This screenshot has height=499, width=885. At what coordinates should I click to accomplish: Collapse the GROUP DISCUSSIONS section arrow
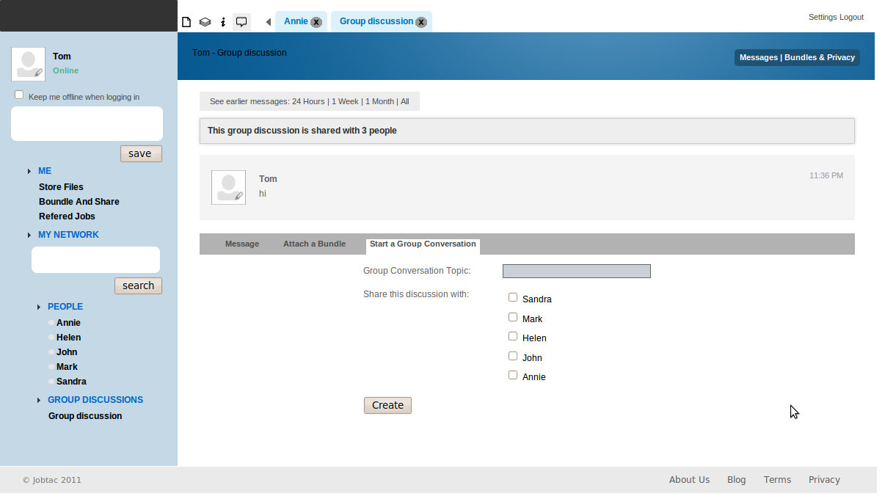pos(39,401)
